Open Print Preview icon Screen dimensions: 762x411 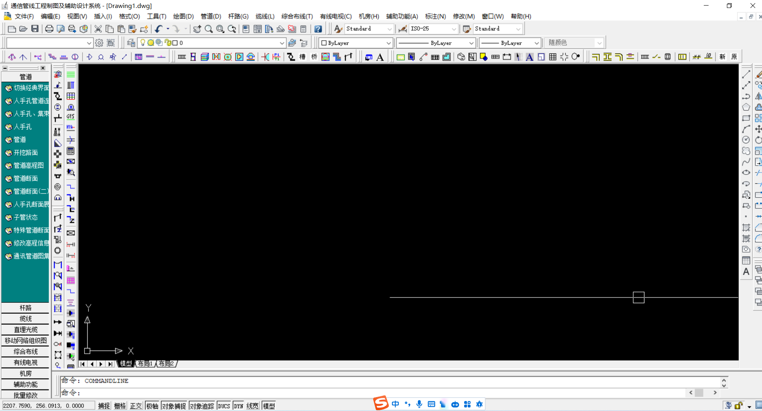61,29
